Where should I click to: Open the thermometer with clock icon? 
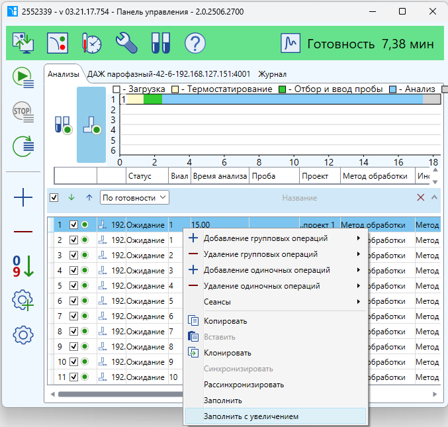(x=91, y=44)
